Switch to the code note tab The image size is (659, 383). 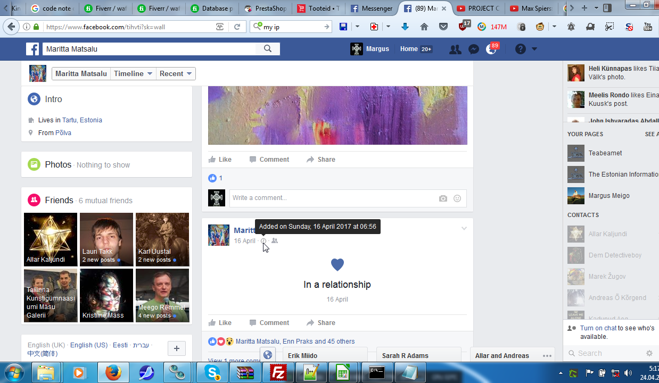pos(53,9)
